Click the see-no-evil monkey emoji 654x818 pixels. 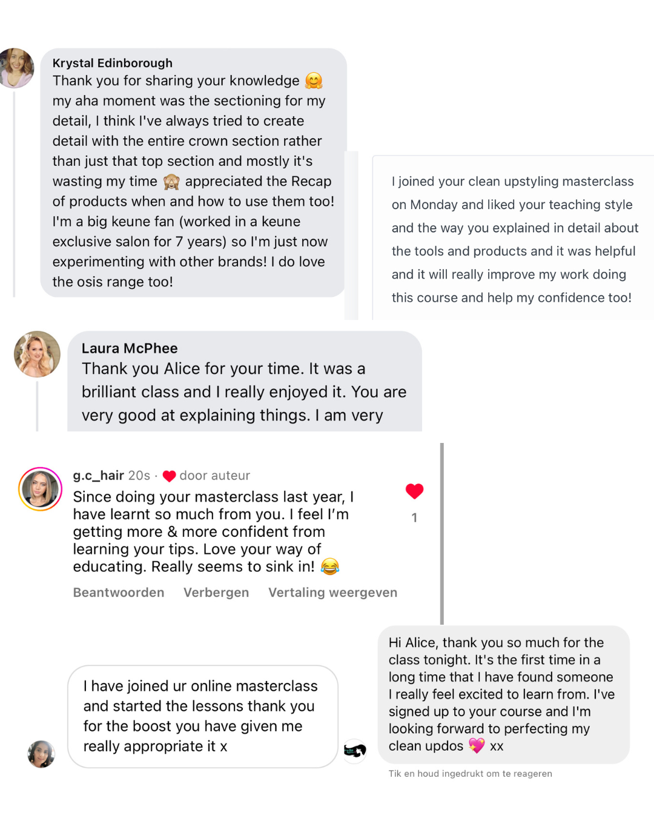click(171, 181)
